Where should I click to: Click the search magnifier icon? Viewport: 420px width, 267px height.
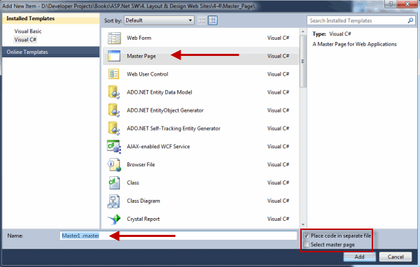(410, 20)
